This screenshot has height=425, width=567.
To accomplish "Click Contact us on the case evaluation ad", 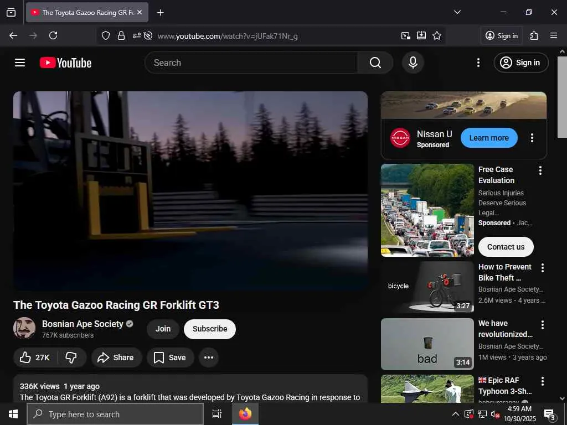I will pos(506,247).
